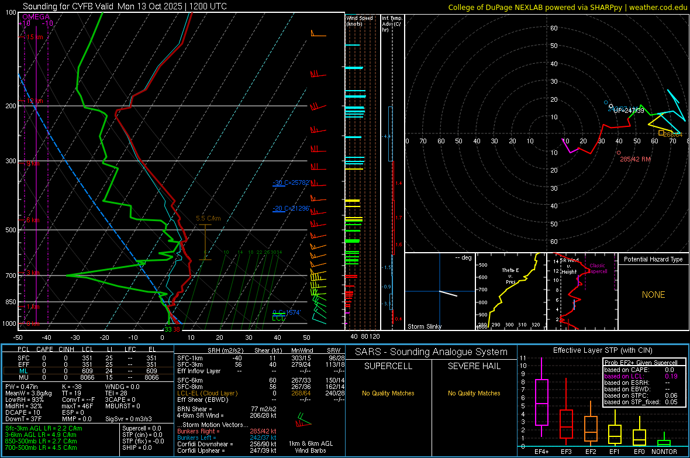Select the MU parcel row
This screenshot has height=458, width=690.
point(87,377)
